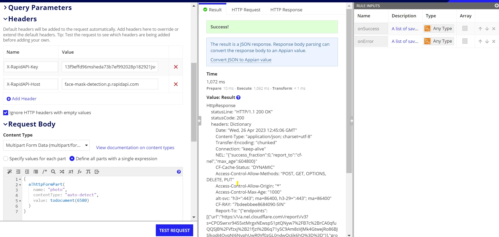Click the face-mask-detection host value field
499x237 pixels.
[x=110, y=84]
